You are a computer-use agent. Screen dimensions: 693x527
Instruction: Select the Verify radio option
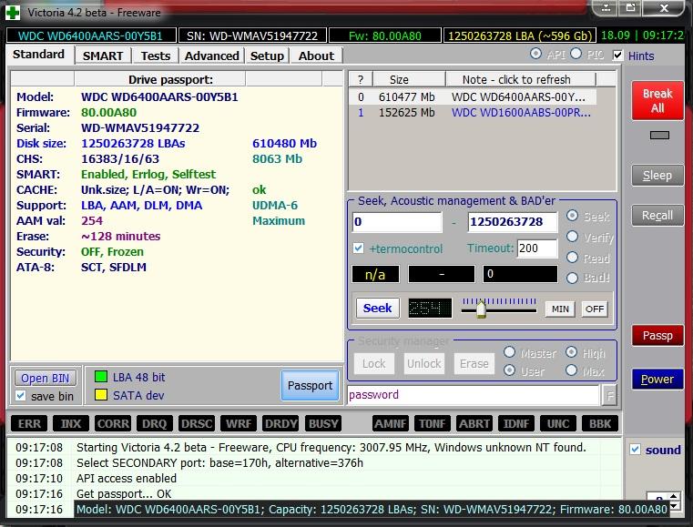(573, 237)
